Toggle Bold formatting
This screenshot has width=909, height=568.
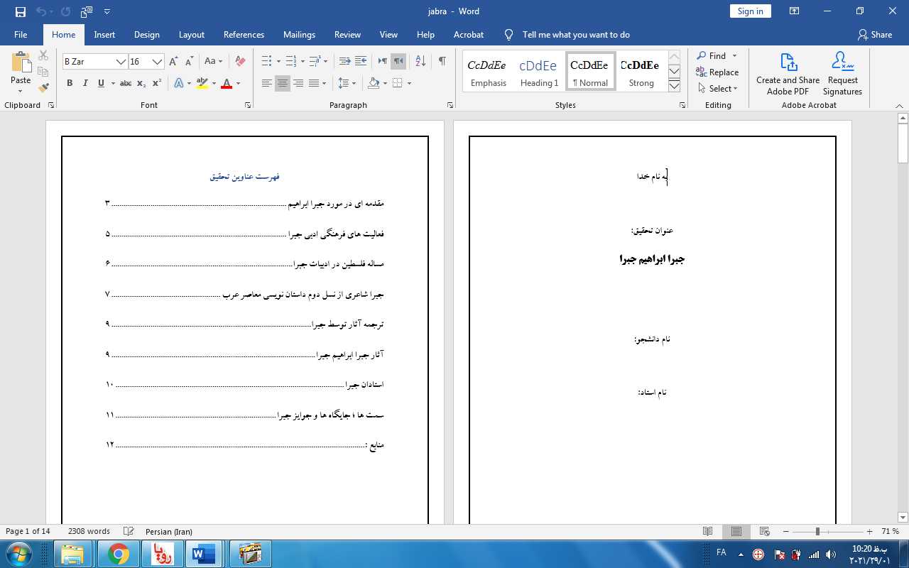[x=70, y=83]
